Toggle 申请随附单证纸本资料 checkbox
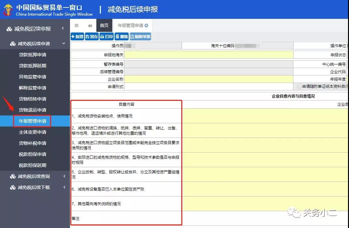The image size is (349, 228). coord(299,87)
